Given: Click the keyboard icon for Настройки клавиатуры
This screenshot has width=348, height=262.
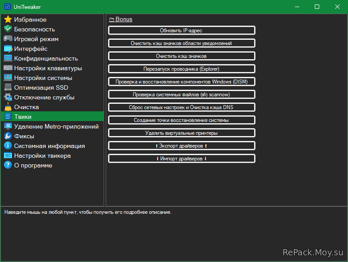Looking at the screenshot, I should (x=8, y=68).
